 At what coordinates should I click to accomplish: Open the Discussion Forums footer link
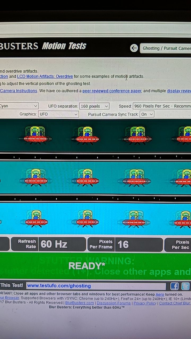point(114,303)
